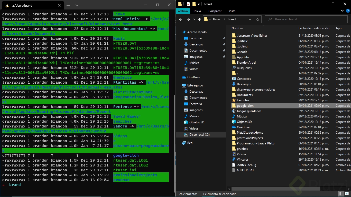Unpin Escritorio from Acceso rápido
Screen dimensions: 351x197
224,38
